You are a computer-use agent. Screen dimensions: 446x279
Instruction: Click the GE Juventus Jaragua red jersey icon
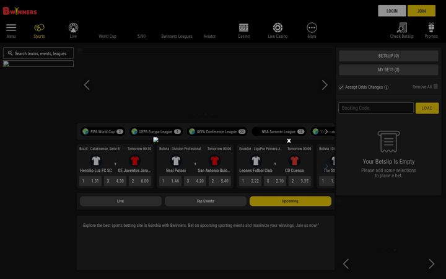click(134, 161)
